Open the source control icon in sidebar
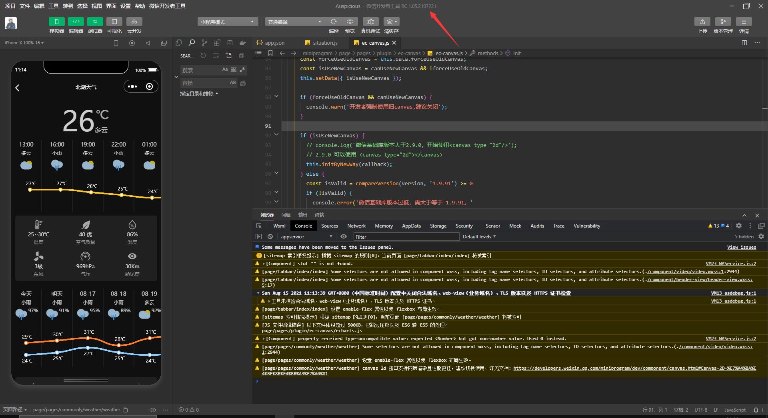768x418 pixels. pyautogui.click(x=204, y=43)
